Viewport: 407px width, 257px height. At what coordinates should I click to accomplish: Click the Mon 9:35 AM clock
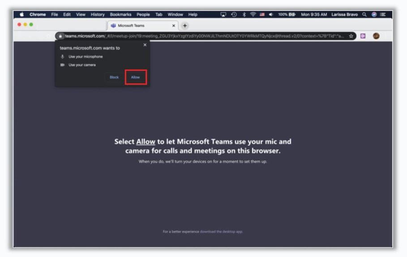tap(314, 14)
